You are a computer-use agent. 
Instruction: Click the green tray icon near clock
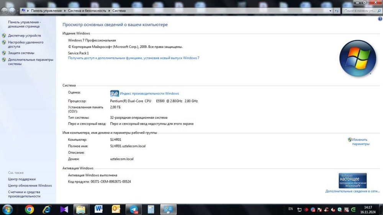(353, 210)
